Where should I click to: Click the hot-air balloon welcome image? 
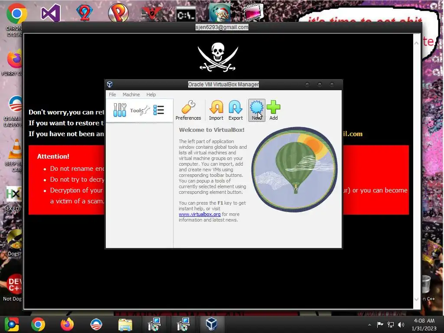coord(294,170)
